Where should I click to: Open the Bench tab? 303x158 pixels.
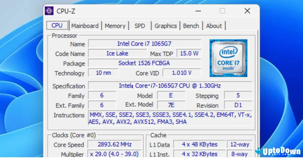(x=191, y=25)
